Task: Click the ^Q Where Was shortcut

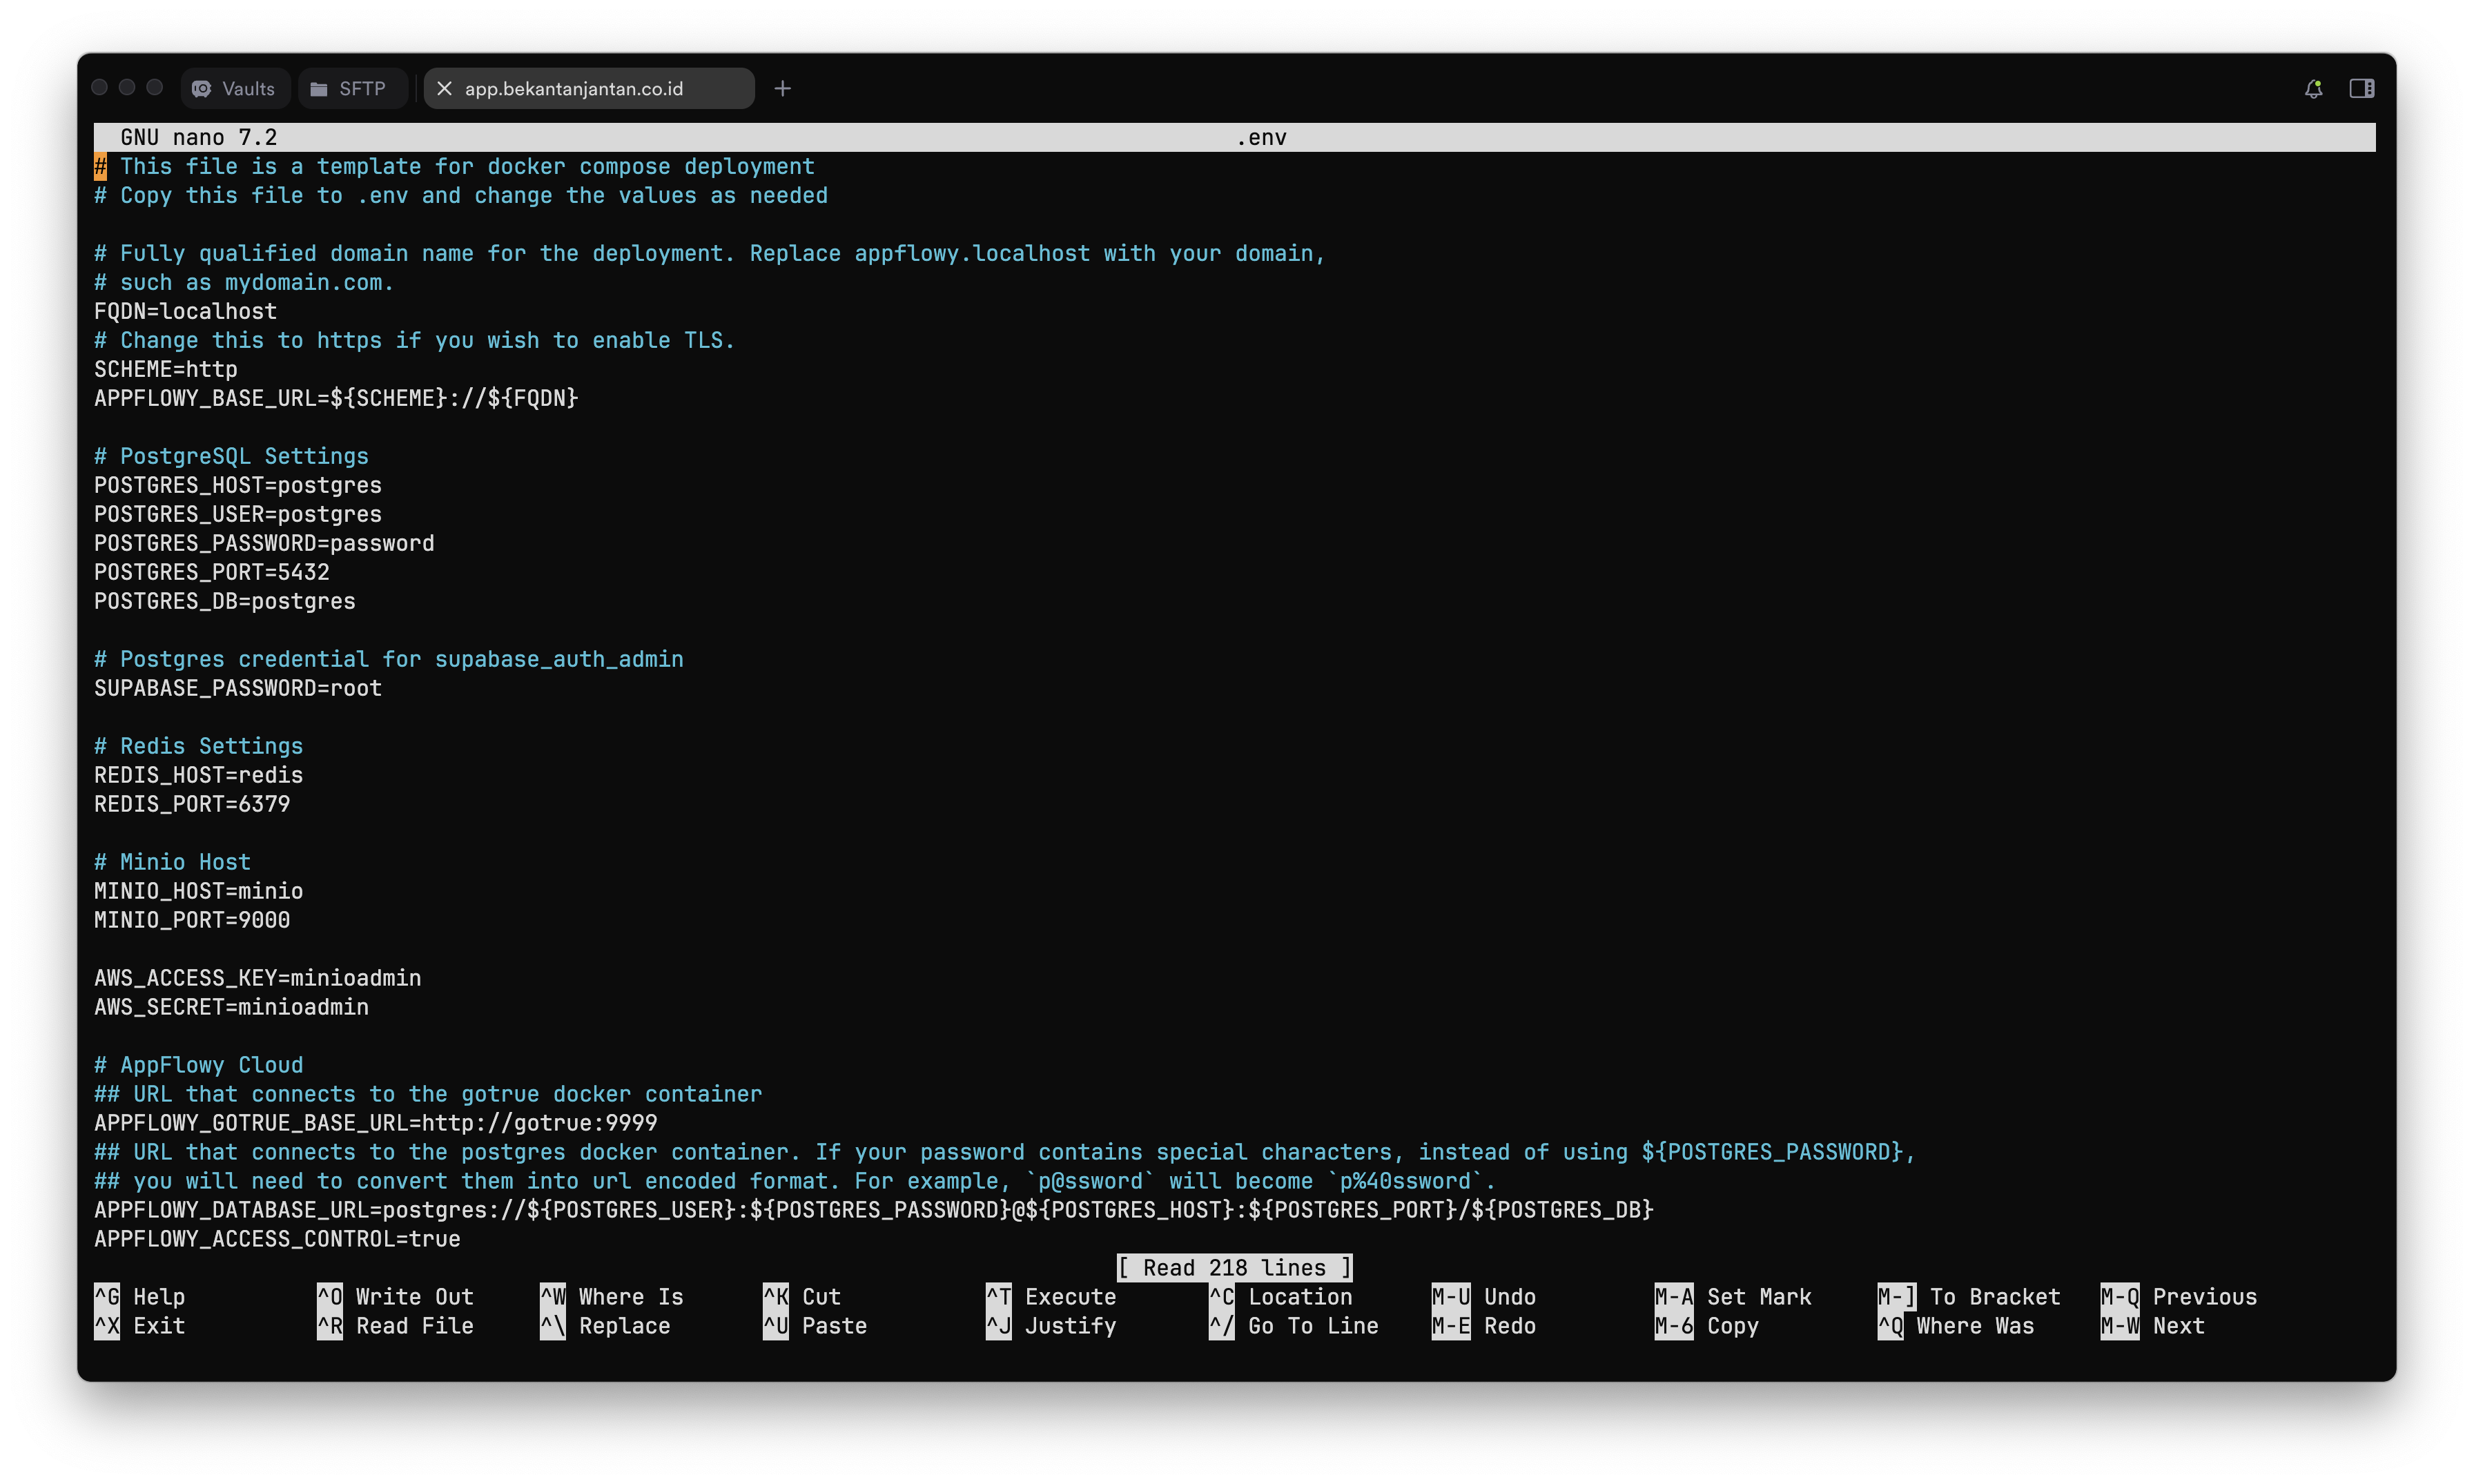Action: (1956, 1325)
